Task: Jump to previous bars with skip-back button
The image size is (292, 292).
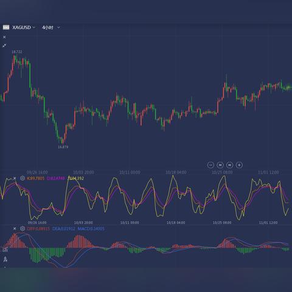Action: tap(220, 165)
